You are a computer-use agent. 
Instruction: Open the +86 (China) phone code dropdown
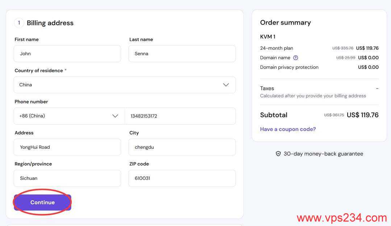click(x=69, y=116)
